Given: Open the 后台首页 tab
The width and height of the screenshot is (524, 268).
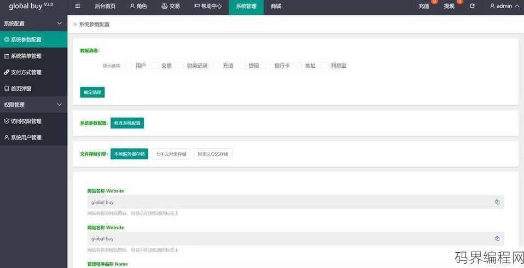Looking at the screenshot, I should click(105, 6).
